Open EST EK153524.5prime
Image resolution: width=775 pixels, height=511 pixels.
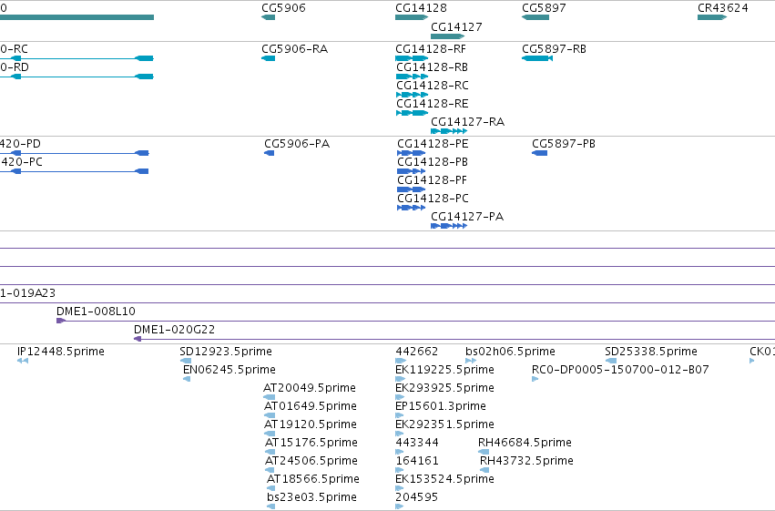pos(444,479)
